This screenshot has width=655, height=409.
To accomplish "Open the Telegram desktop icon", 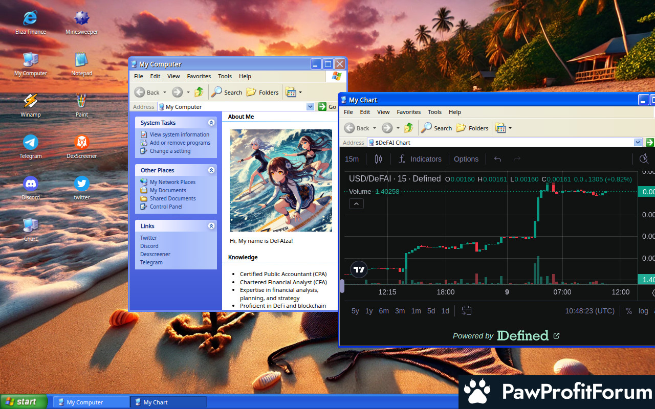I will click(30, 147).
